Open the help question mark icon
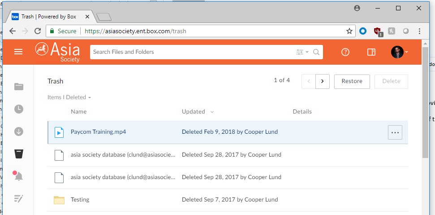 [345, 52]
